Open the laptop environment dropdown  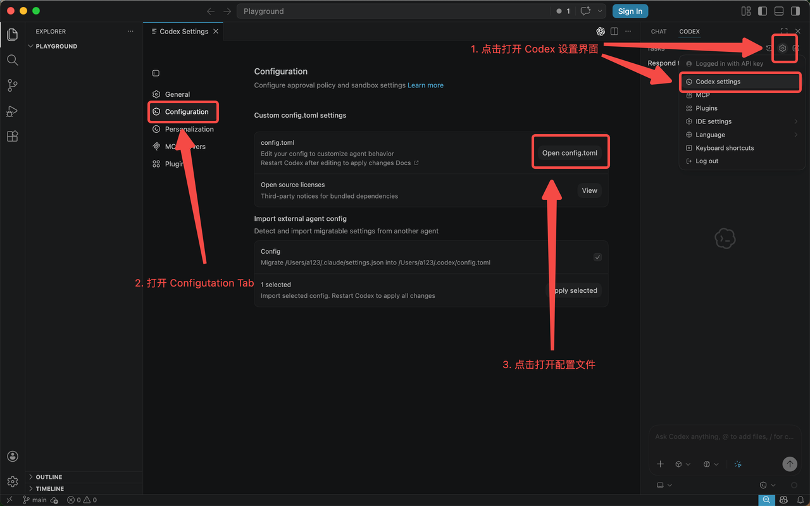pyautogui.click(x=664, y=485)
